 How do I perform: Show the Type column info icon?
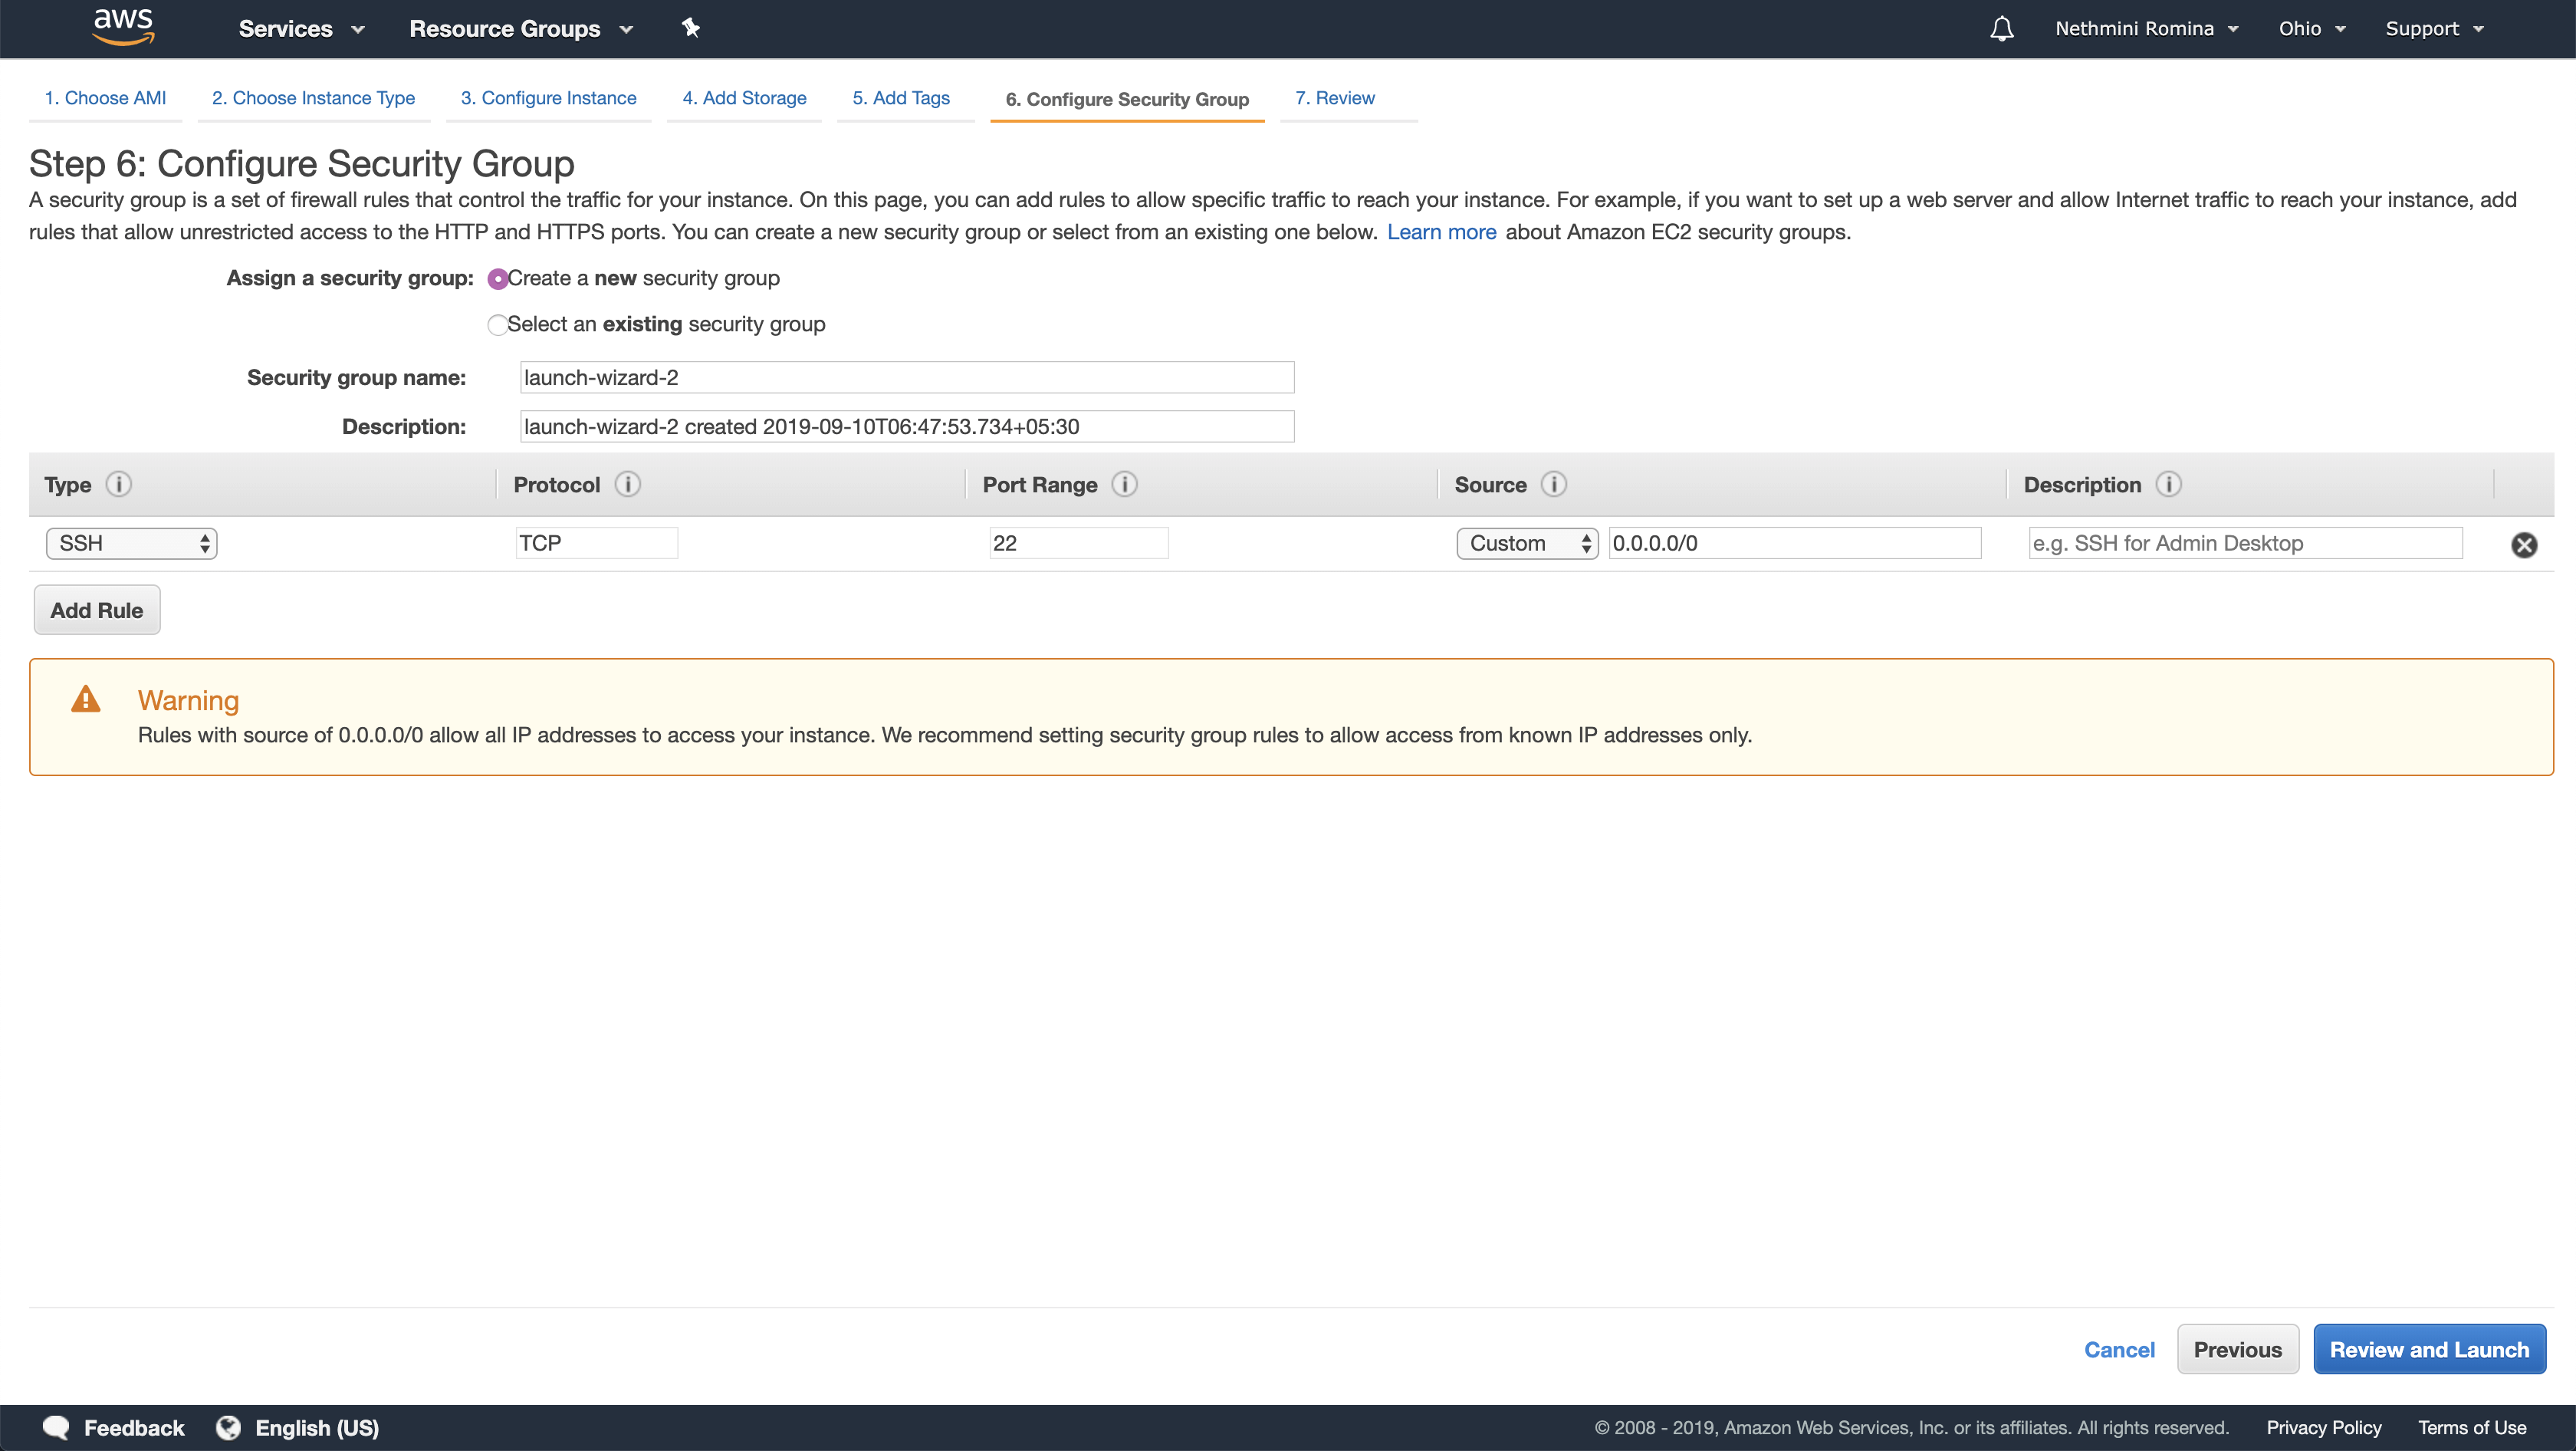click(119, 484)
